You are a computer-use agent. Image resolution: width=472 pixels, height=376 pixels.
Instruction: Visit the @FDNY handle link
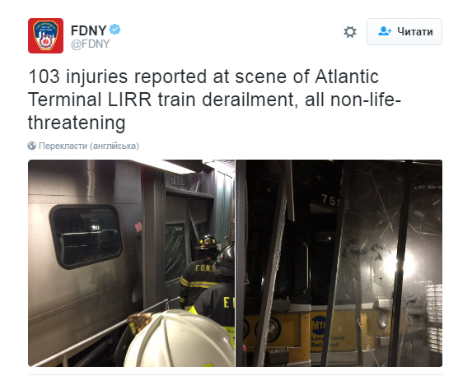pyautogui.click(x=91, y=44)
